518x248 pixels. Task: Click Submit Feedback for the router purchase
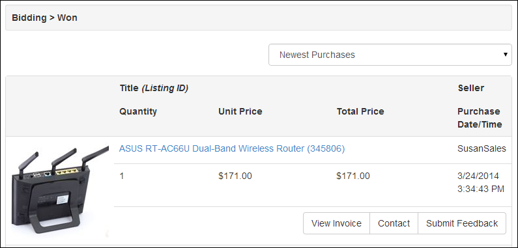(x=462, y=223)
